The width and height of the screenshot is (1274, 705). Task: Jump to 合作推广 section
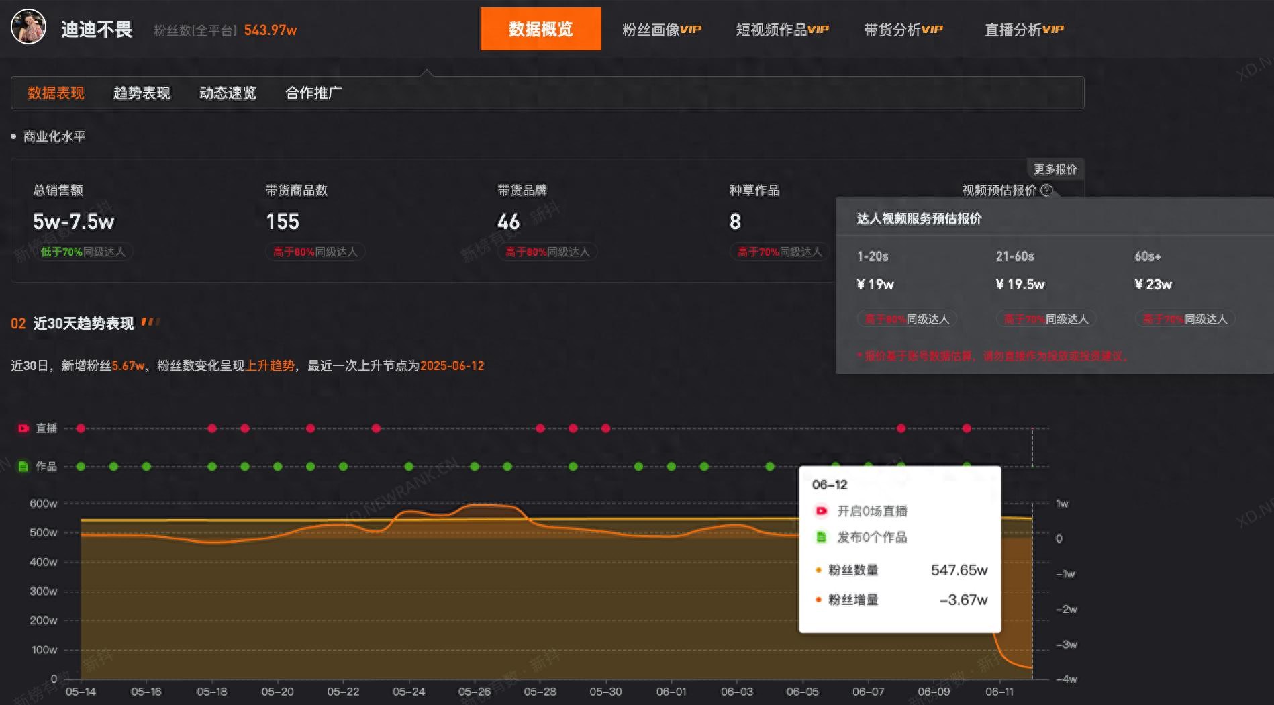pyautogui.click(x=313, y=93)
